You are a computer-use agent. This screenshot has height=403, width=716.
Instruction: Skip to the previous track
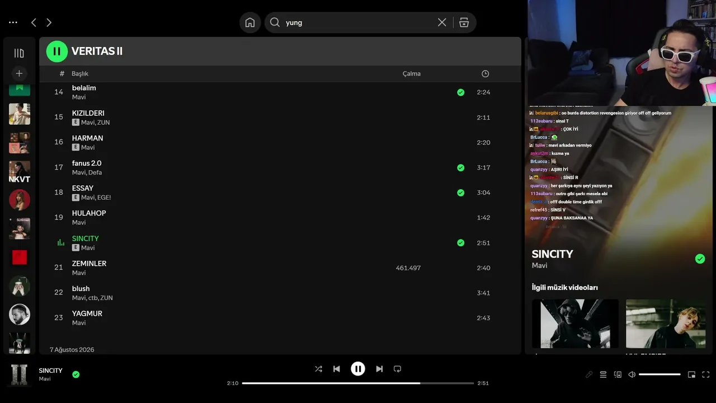click(336, 369)
